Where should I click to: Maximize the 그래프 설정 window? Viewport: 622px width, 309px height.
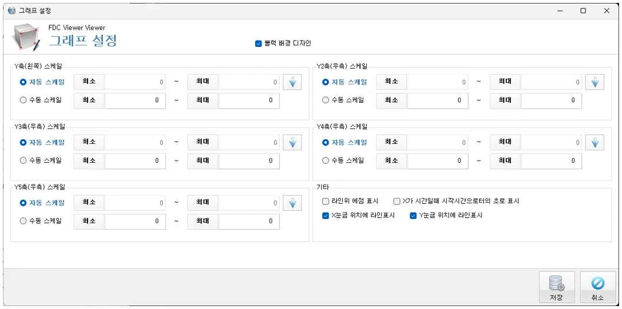click(x=583, y=11)
